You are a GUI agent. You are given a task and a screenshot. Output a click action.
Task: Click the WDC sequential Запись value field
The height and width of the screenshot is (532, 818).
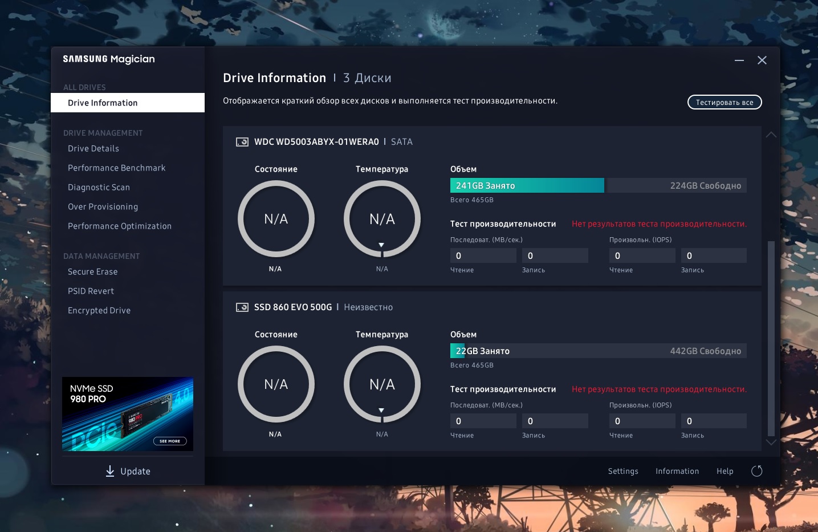pos(555,255)
